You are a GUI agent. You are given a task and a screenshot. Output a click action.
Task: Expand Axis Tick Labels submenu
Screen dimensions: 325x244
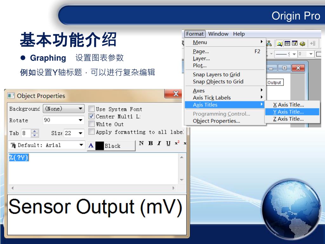coord(225,98)
